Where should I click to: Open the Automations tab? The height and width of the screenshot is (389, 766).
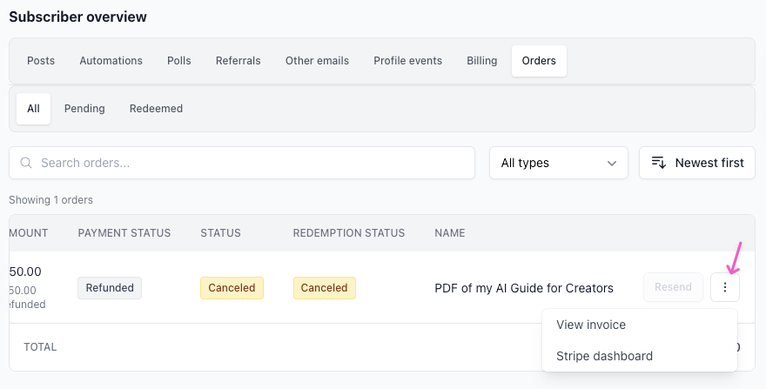click(111, 61)
